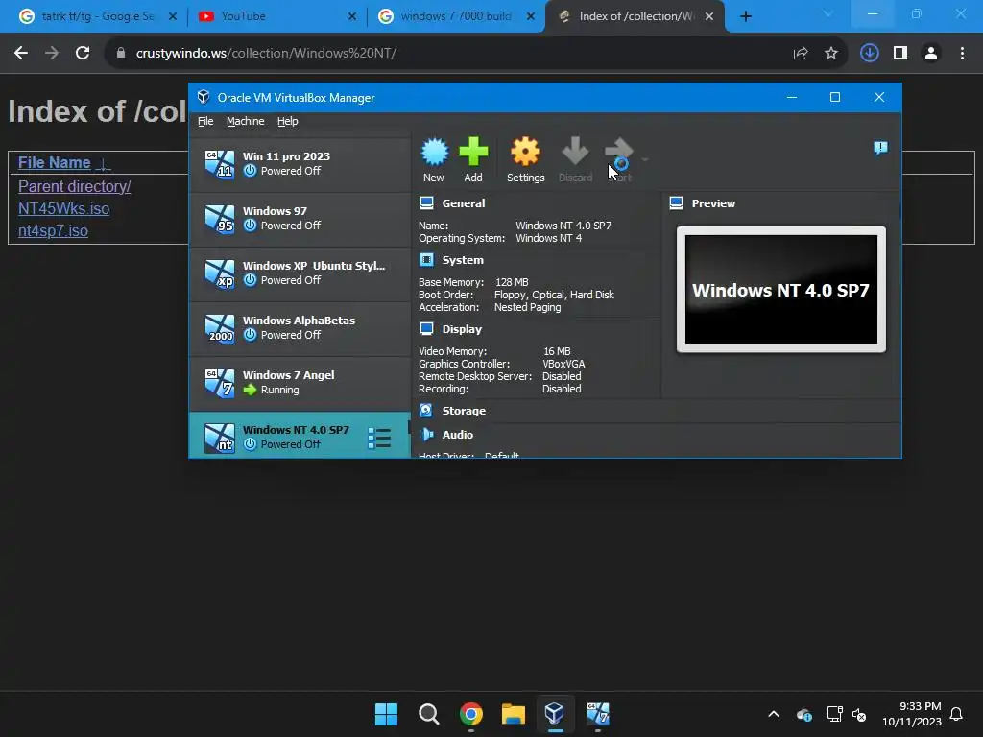Reload the current Chrome page

point(83,54)
